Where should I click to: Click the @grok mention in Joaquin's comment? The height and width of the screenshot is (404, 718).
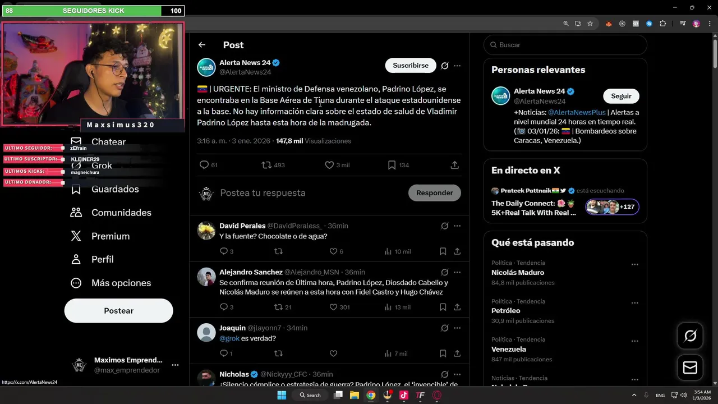point(229,338)
